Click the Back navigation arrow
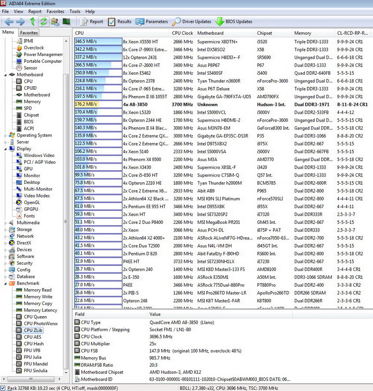This screenshot has height=391, width=373. pos(9,22)
